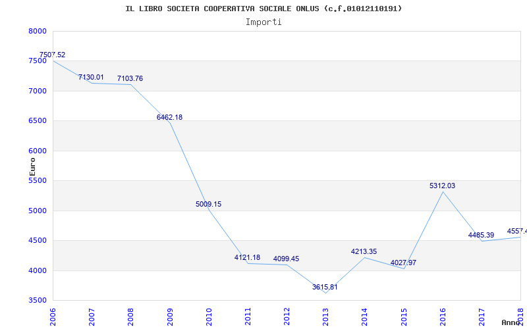
Task: Select the 7103.76 data label
Action: pyautogui.click(x=130, y=78)
